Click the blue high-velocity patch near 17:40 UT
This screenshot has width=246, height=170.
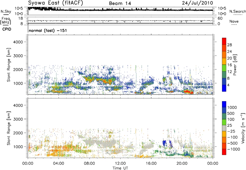point(164,143)
